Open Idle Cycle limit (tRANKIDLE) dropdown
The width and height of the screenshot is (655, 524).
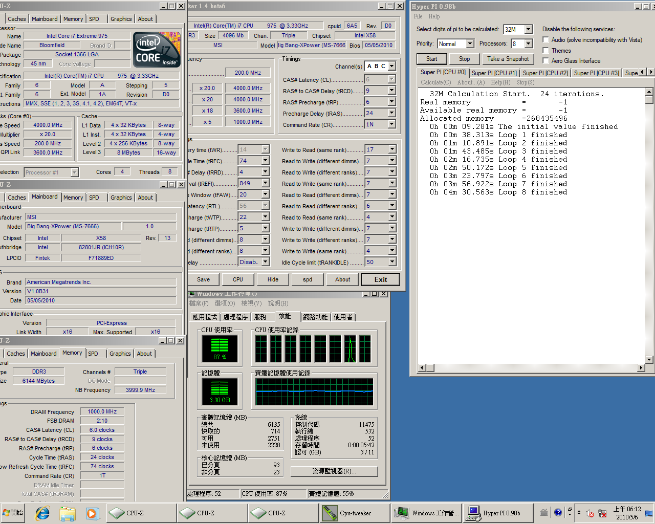pyautogui.click(x=392, y=262)
